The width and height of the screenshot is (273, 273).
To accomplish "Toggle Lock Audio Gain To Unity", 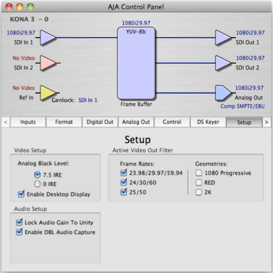I will (19, 222).
